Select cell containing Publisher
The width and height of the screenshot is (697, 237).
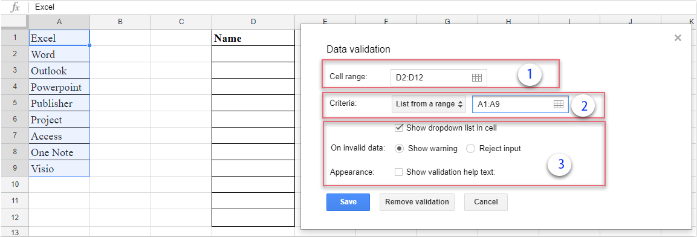tap(59, 103)
